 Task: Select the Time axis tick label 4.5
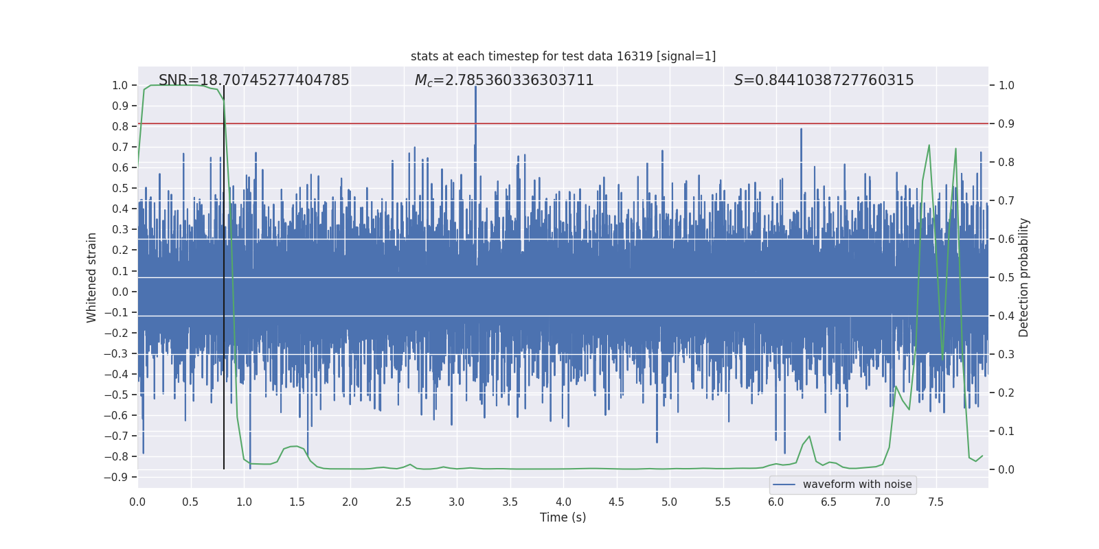tap(617, 502)
